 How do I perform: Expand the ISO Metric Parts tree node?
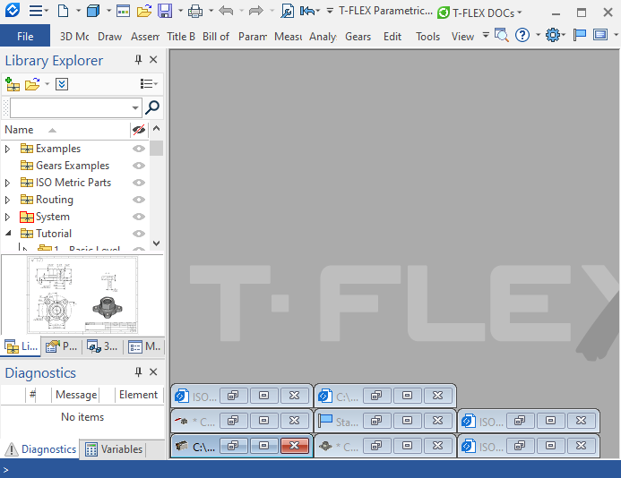[7, 183]
